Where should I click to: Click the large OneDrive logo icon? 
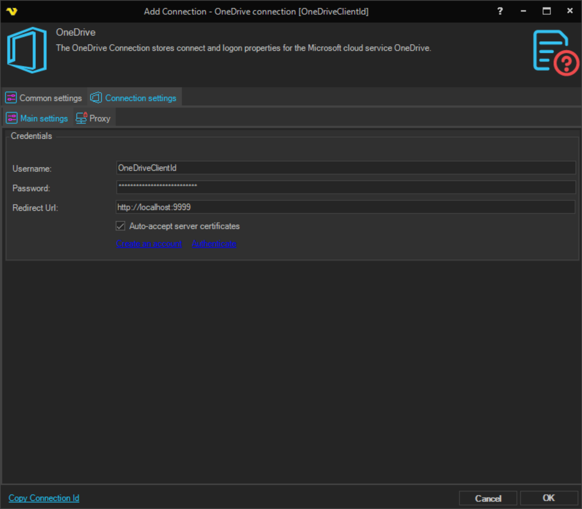(x=27, y=50)
